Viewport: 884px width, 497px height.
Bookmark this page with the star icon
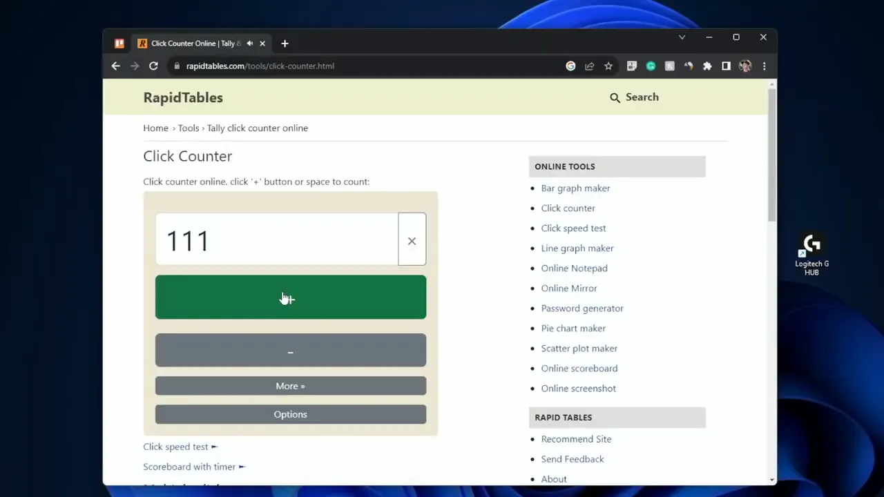(608, 66)
